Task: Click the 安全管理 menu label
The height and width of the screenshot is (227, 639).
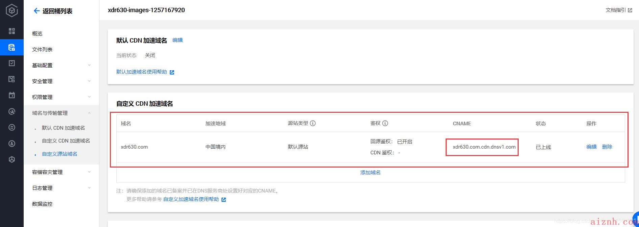Action: (42, 81)
